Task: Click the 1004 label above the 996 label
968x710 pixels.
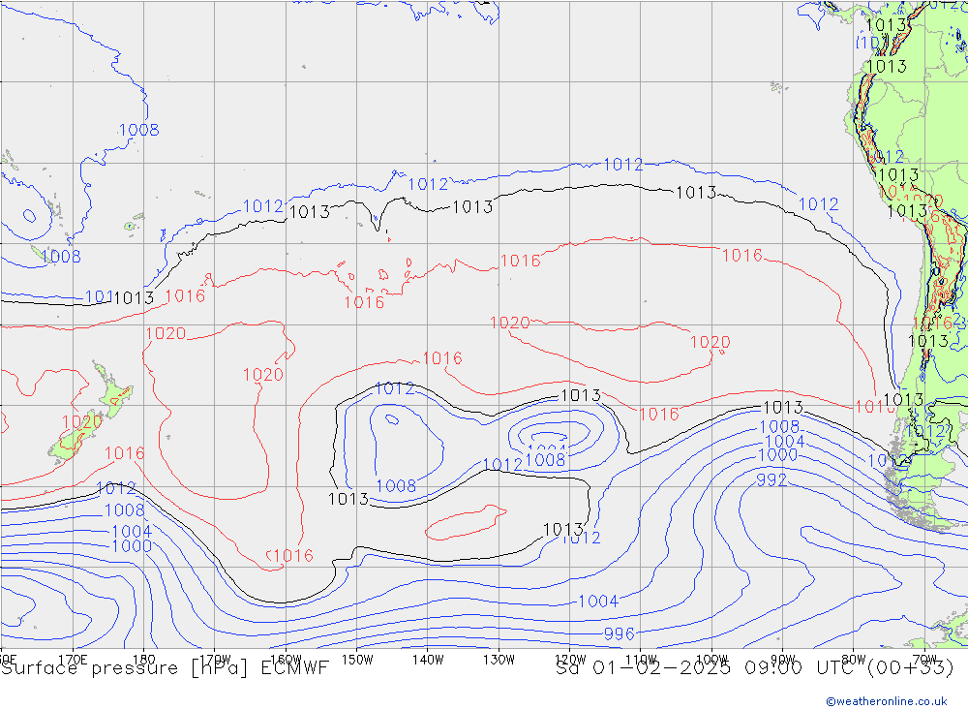Action: (597, 602)
